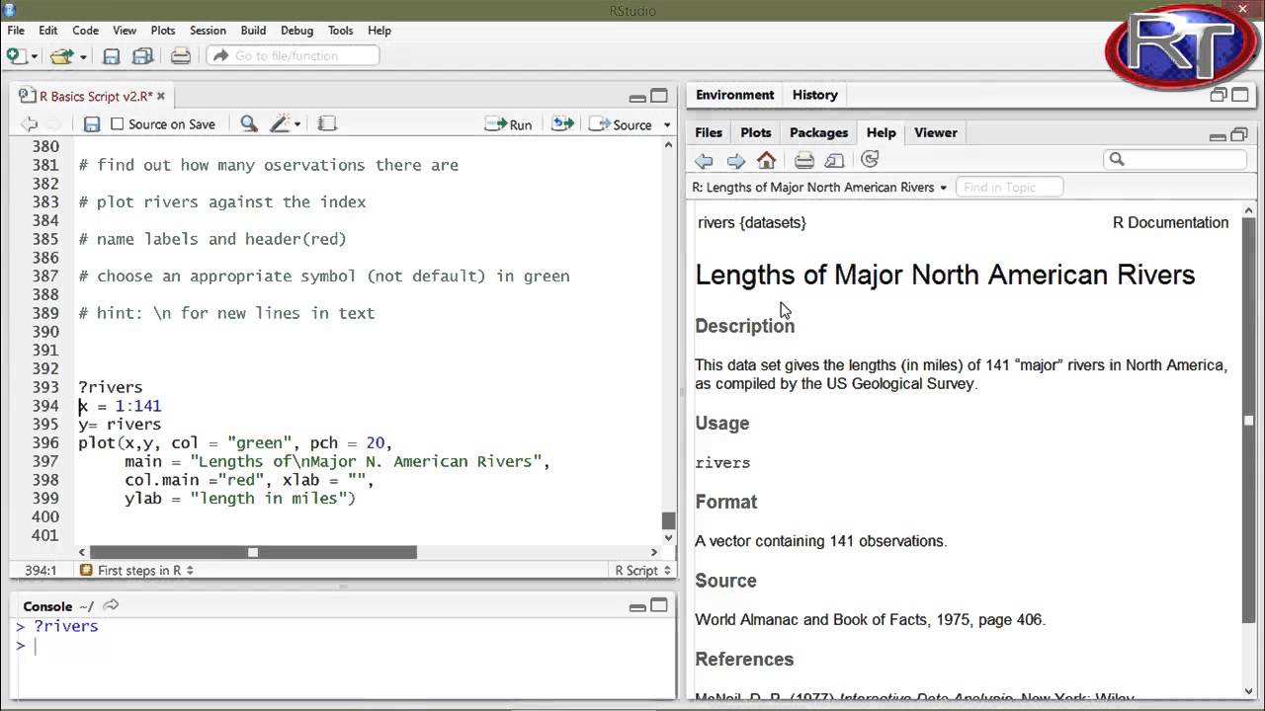This screenshot has width=1265, height=711.
Task: Open the View menu
Action: tap(125, 31)
